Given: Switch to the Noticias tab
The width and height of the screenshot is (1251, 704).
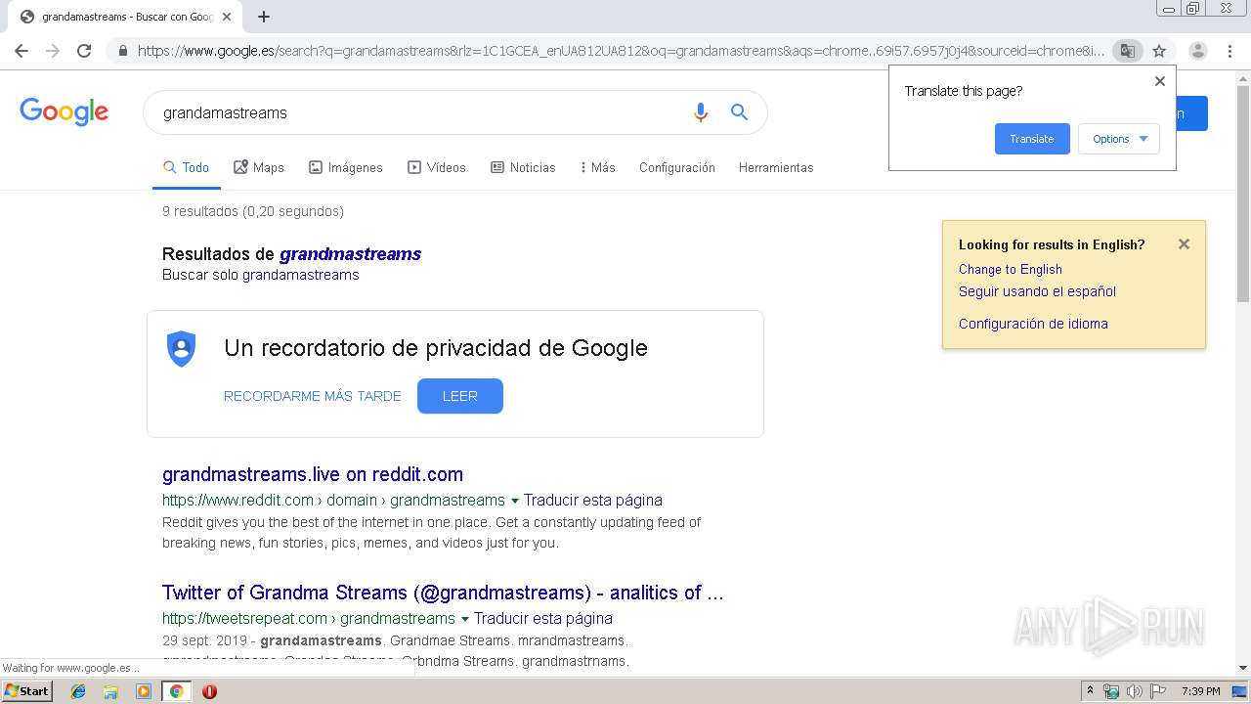Looking at the screenshot, I should tap(523, 167).
